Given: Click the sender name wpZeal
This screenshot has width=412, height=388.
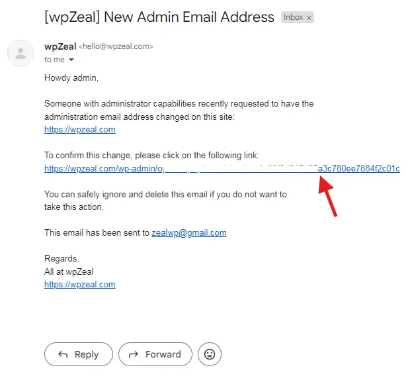Looking at the screenshot, I should pyautogui.click(x=60, y=46).
